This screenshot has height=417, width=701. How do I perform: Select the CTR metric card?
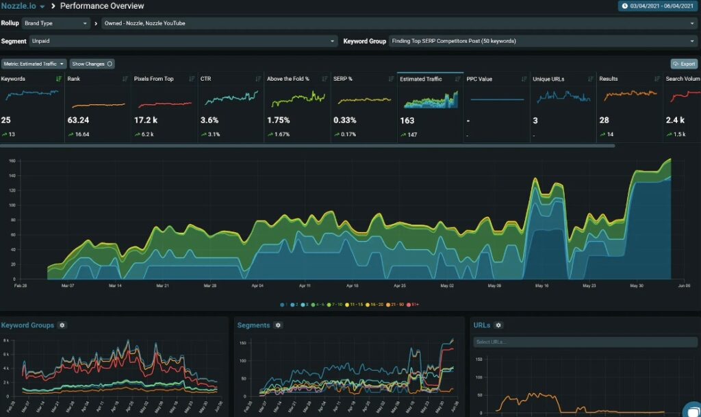[231, 108]
